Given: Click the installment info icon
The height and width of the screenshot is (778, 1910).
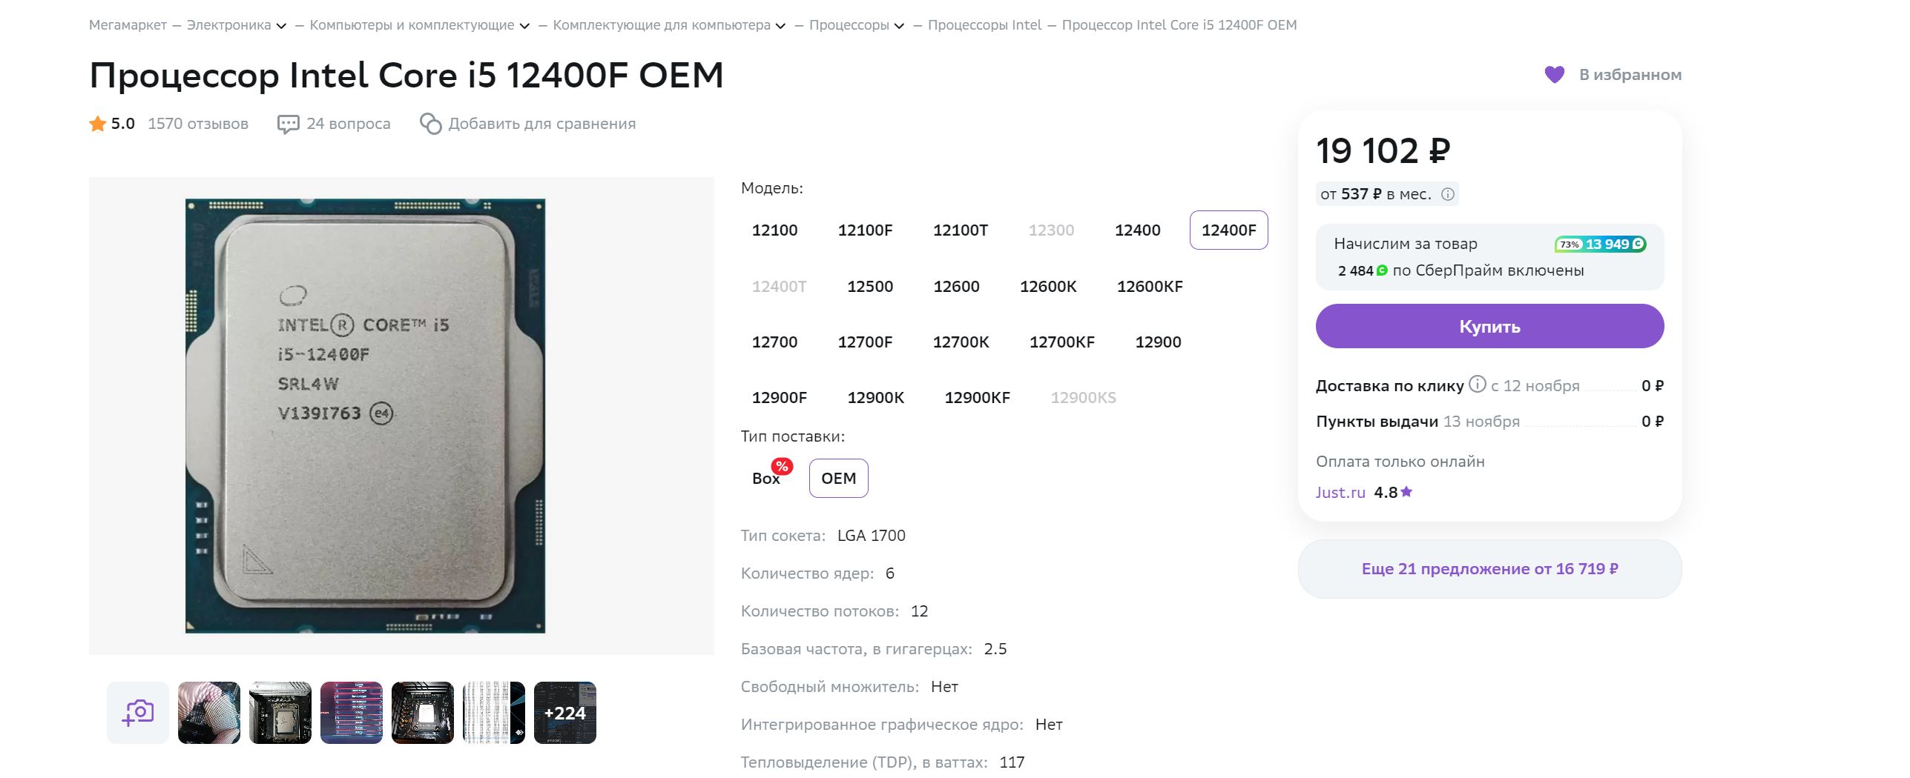Looking at the screenshot, I should click(x=1448, y=194).
